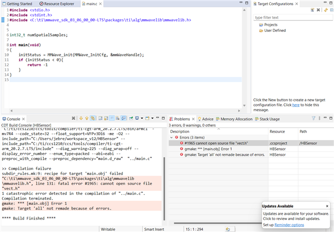The width and height of the screenshot is (334, 232).
Task: Toggle Show Error Markers in Console toolbar
Action: 93,118
